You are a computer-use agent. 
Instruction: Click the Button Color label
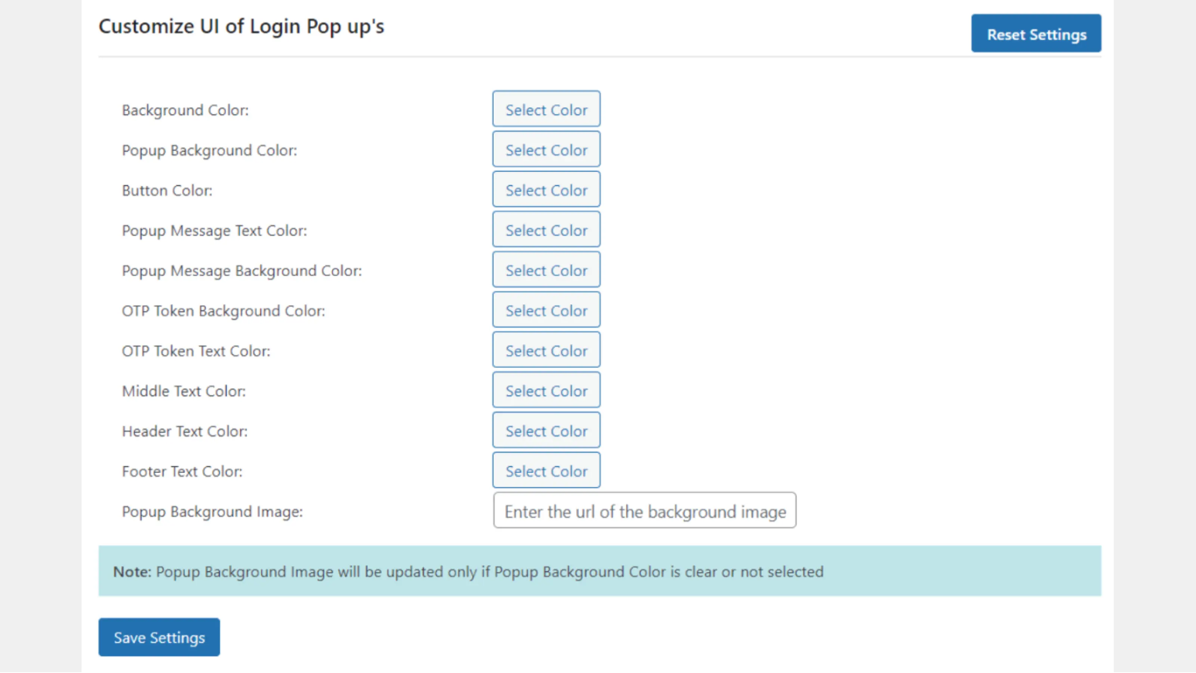167,190
